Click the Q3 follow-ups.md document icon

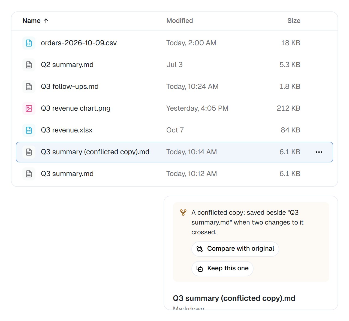pyautogui.click(x=29, y=87)
